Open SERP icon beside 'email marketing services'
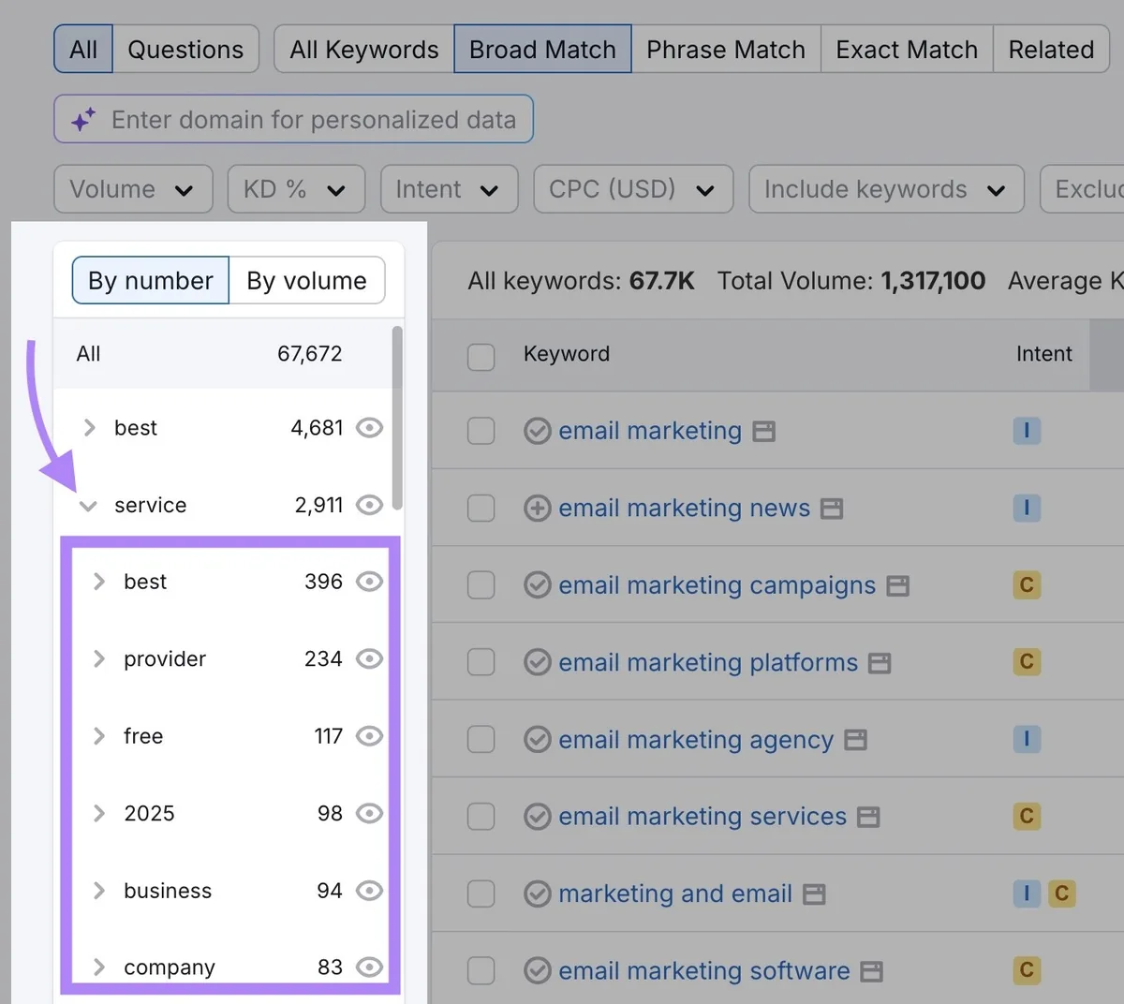The image size is (1124, 1004). (x=868, y=818)
